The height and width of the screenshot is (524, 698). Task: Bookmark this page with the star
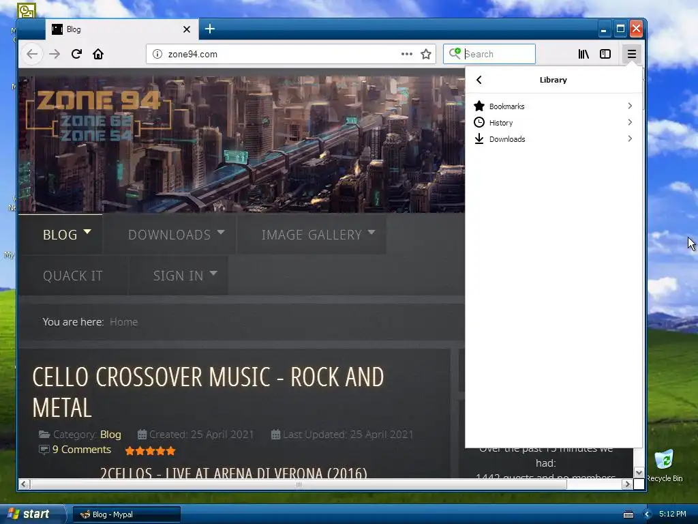click(x=426, y=55)
